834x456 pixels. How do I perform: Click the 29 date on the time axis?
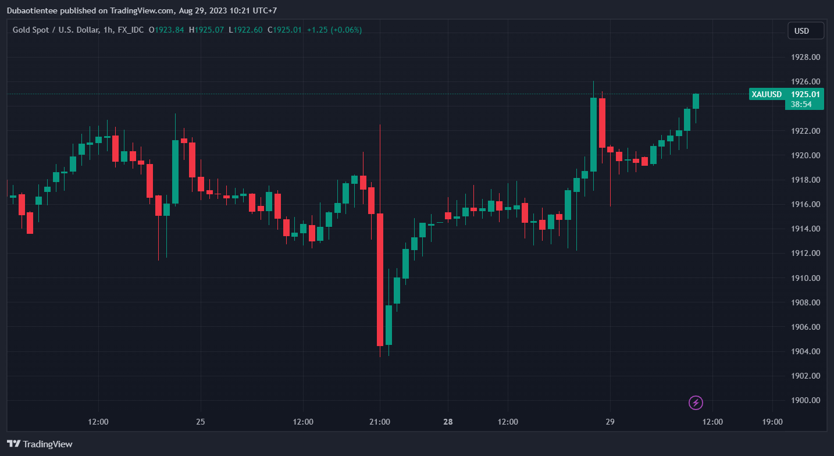tap(610, 422)
